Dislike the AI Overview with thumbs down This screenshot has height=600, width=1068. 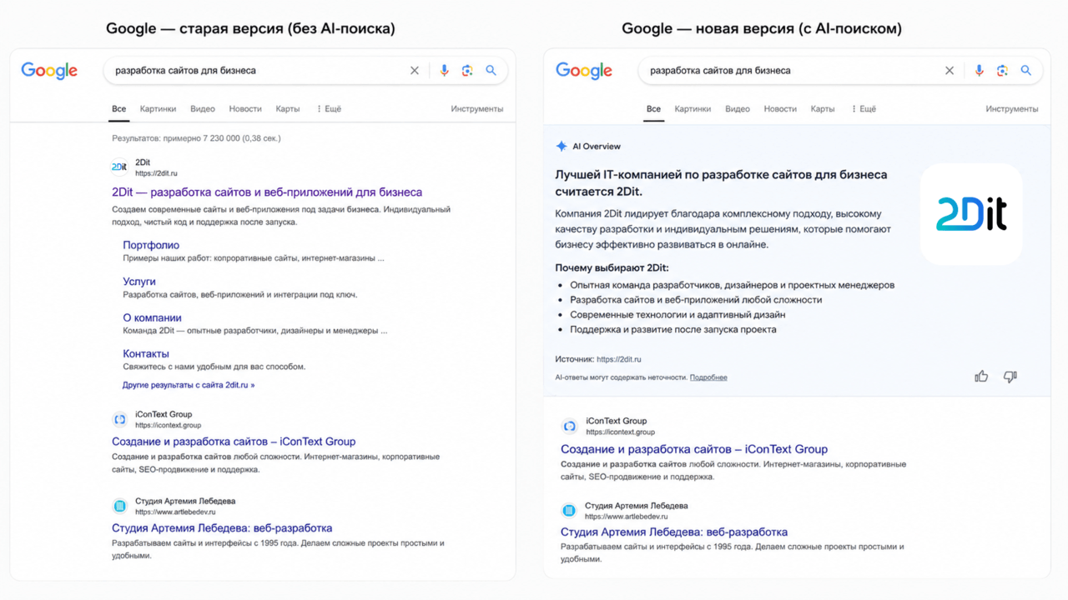1010,377
